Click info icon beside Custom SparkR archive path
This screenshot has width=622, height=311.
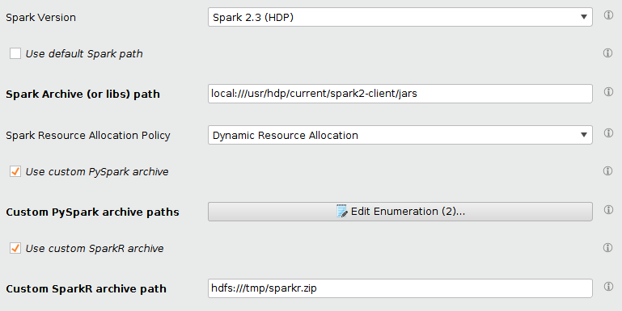(608, 287)
